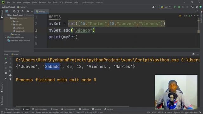This screenshot has width=203, height=114.
Task: Click pythonProject breadcrumb in navigation bar
Action: [8, 7]
